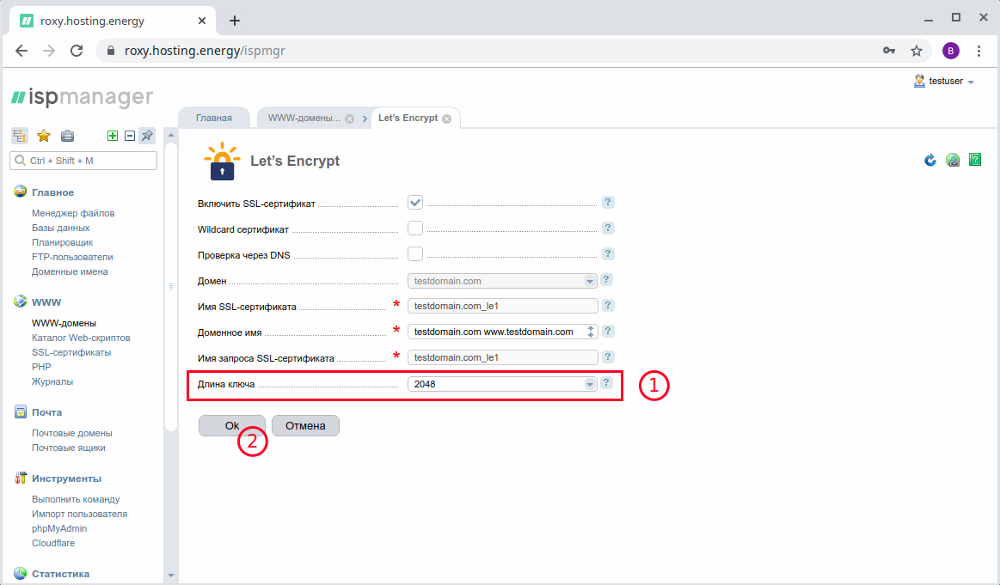
Task: Uncheck Включить SSL-сертификат checkbox
Action: [415, 202]
